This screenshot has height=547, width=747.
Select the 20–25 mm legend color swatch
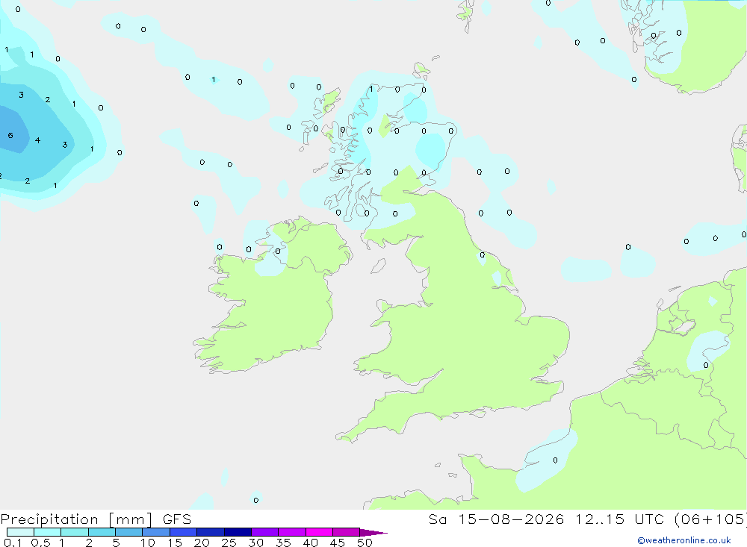(x=210, y=532)
